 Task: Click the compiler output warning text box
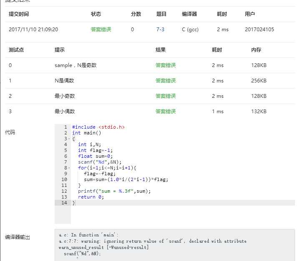(174, 245)
